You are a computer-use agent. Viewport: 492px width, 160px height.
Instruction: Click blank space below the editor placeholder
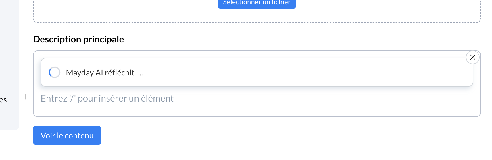pos(256,110)
